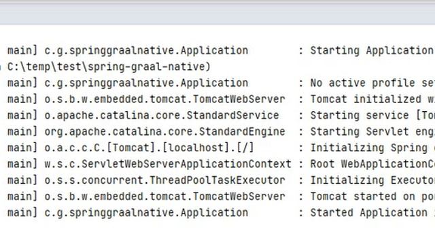Viewport: 435px width, 244px height.
Task: Select logger 'org.apache.catalina.core.StandardEngine'
Action: tap(164, 131)
